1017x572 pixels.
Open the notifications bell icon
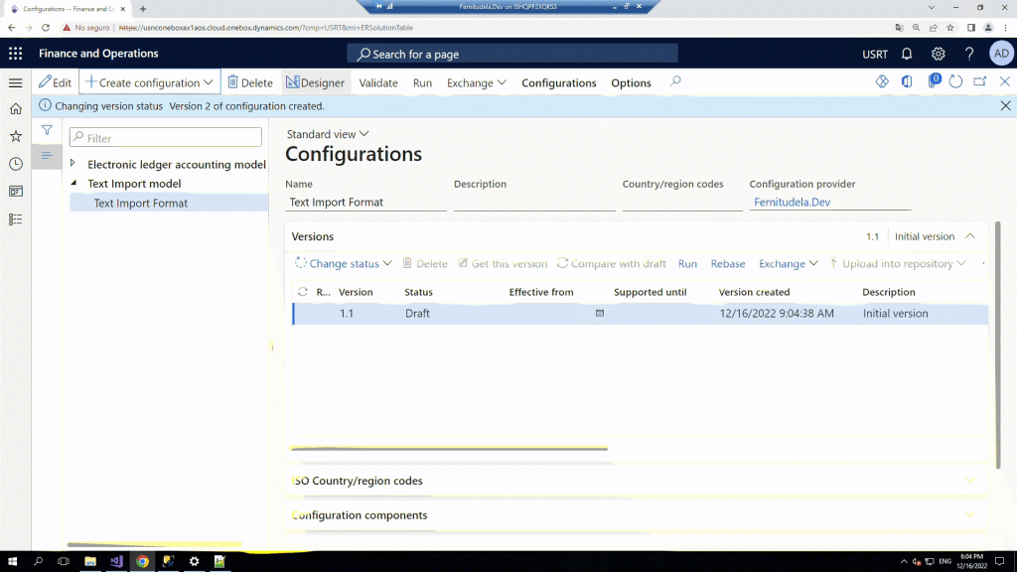point(907,54)
